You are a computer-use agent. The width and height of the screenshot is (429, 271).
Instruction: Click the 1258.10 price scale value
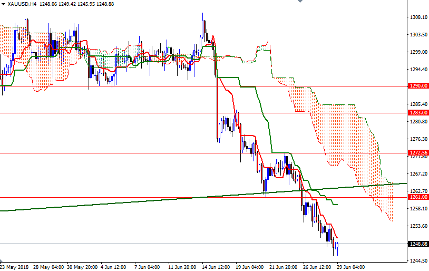(418, 209)
